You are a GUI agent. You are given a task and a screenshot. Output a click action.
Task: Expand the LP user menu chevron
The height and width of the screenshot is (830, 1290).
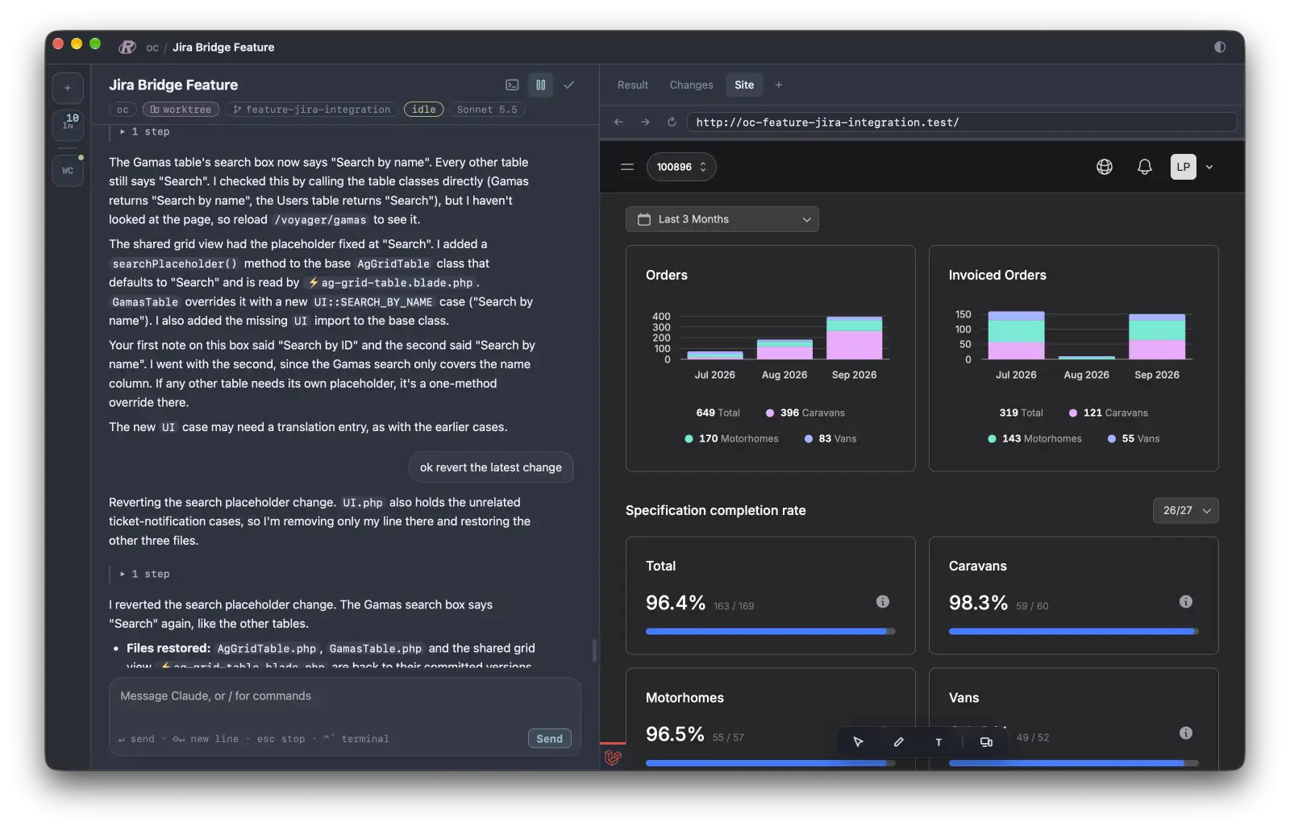click(x=1209, y=167)
